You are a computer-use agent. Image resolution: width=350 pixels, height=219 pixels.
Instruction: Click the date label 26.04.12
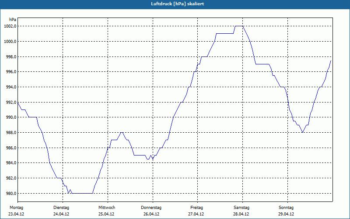(151, 214)
